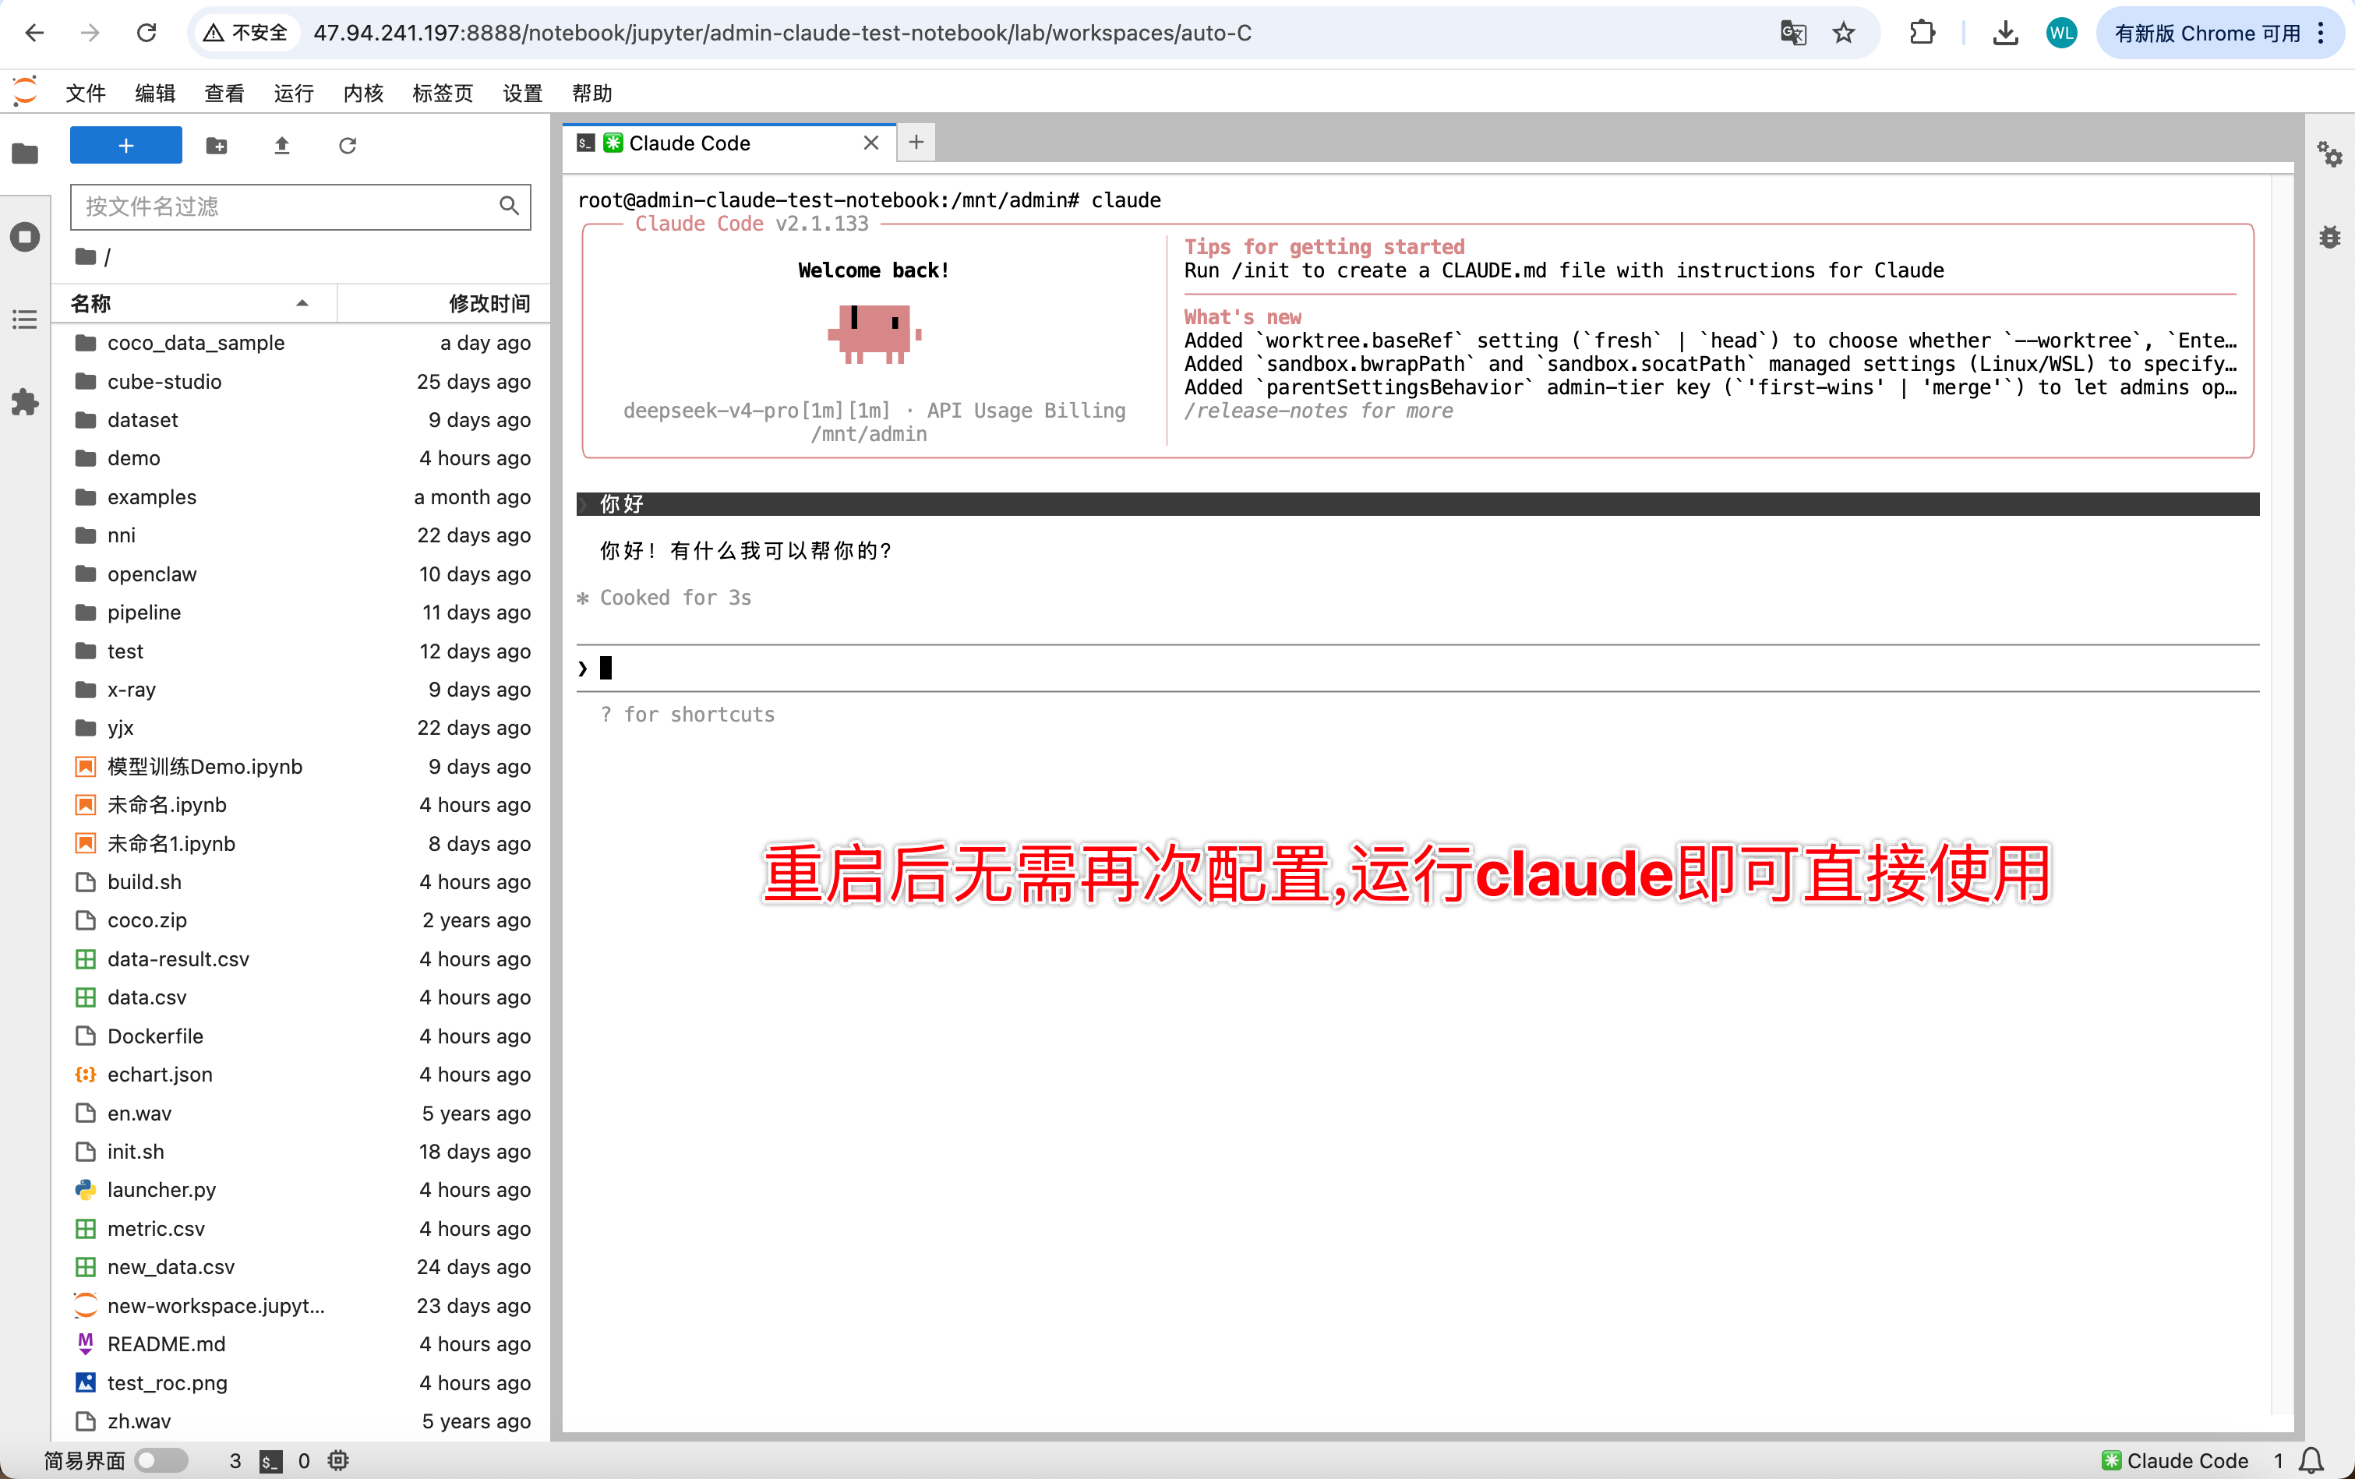Bookmark this page with the star icon
2355x1479 pixels.
(1844, 34)
